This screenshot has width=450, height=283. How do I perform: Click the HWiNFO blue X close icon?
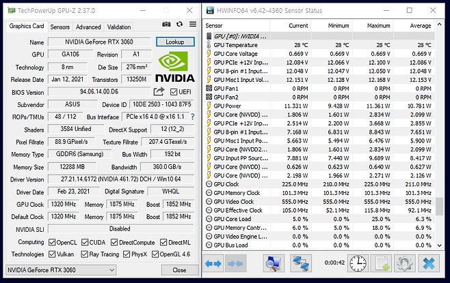(x=429, y=263)
